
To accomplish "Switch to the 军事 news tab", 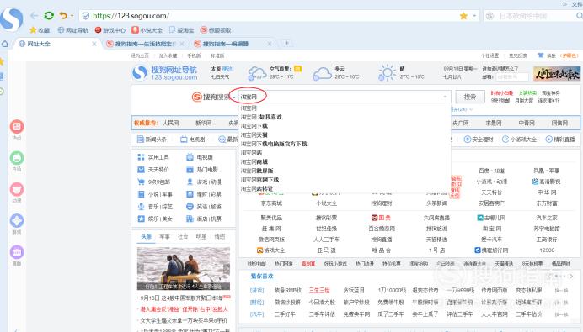I will [164, 237].
